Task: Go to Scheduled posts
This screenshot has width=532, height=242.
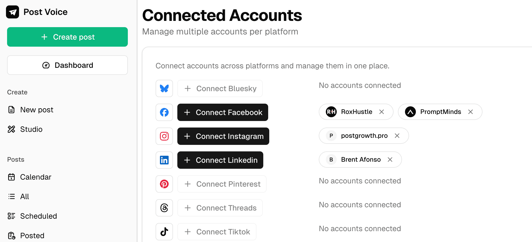Action: [x=38, y=216]
